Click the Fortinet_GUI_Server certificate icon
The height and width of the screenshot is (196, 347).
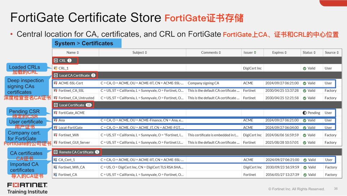(56, 143)
